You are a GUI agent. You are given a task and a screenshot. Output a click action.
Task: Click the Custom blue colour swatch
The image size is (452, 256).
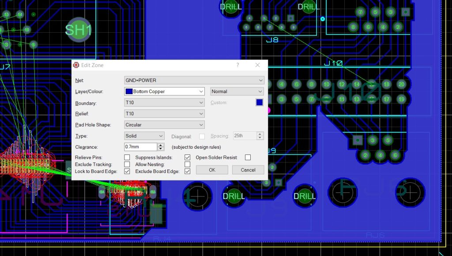[260, 102]
